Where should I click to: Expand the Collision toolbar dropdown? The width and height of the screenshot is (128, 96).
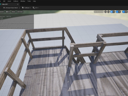(x=26, y=8)
